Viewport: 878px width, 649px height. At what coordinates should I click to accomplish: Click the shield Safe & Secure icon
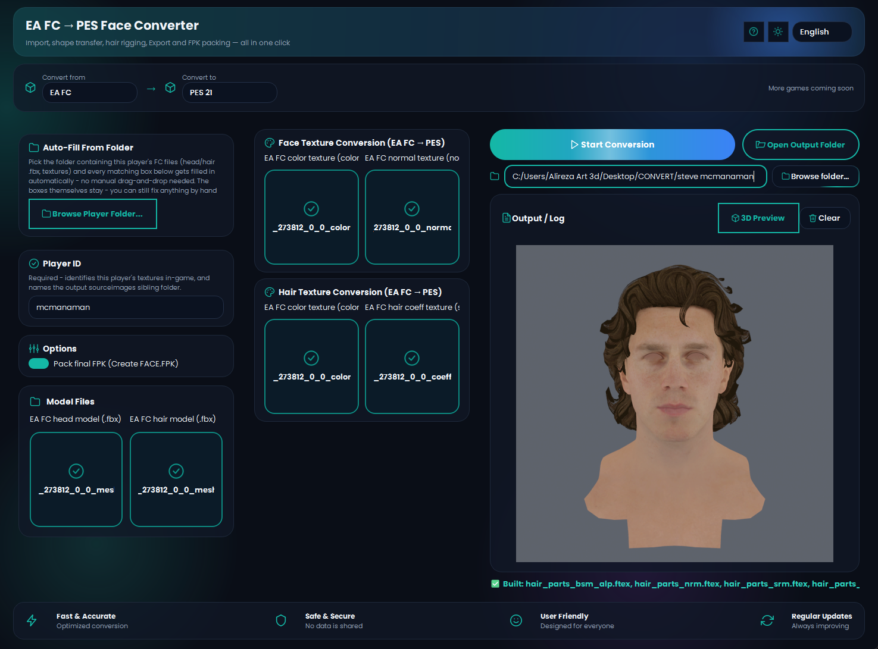click(x=281, y=620)
